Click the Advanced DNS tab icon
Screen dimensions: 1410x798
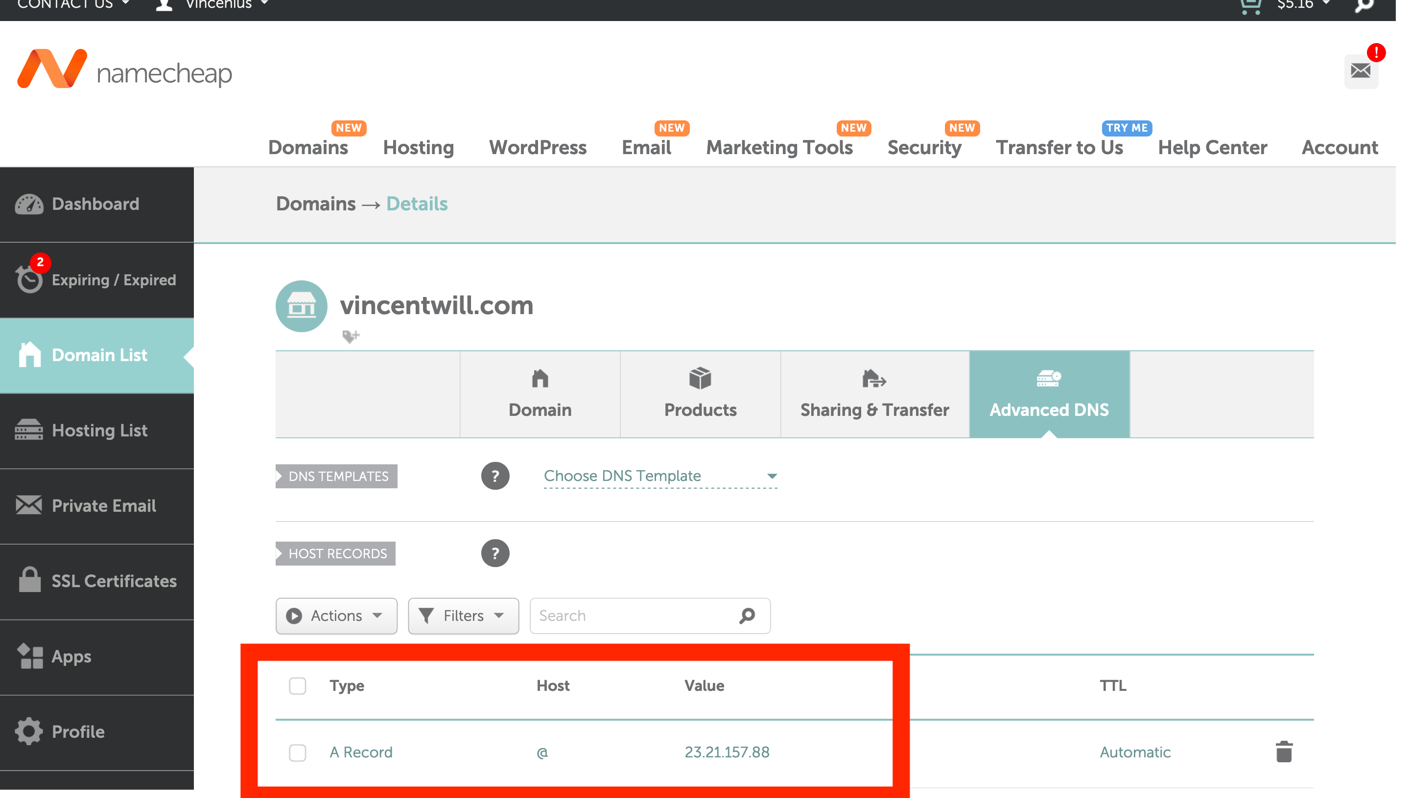pyautogui.click(x=1049, y=379)
